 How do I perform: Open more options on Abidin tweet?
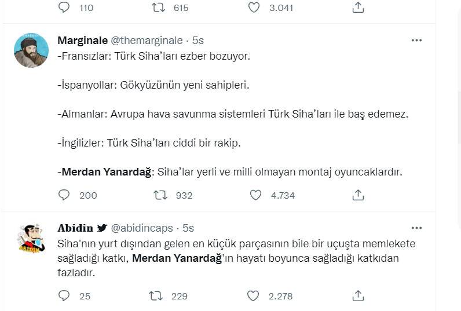point(416,228)
